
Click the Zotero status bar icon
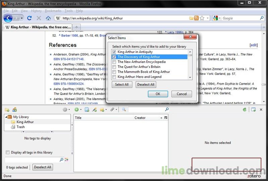coord(254,176)
